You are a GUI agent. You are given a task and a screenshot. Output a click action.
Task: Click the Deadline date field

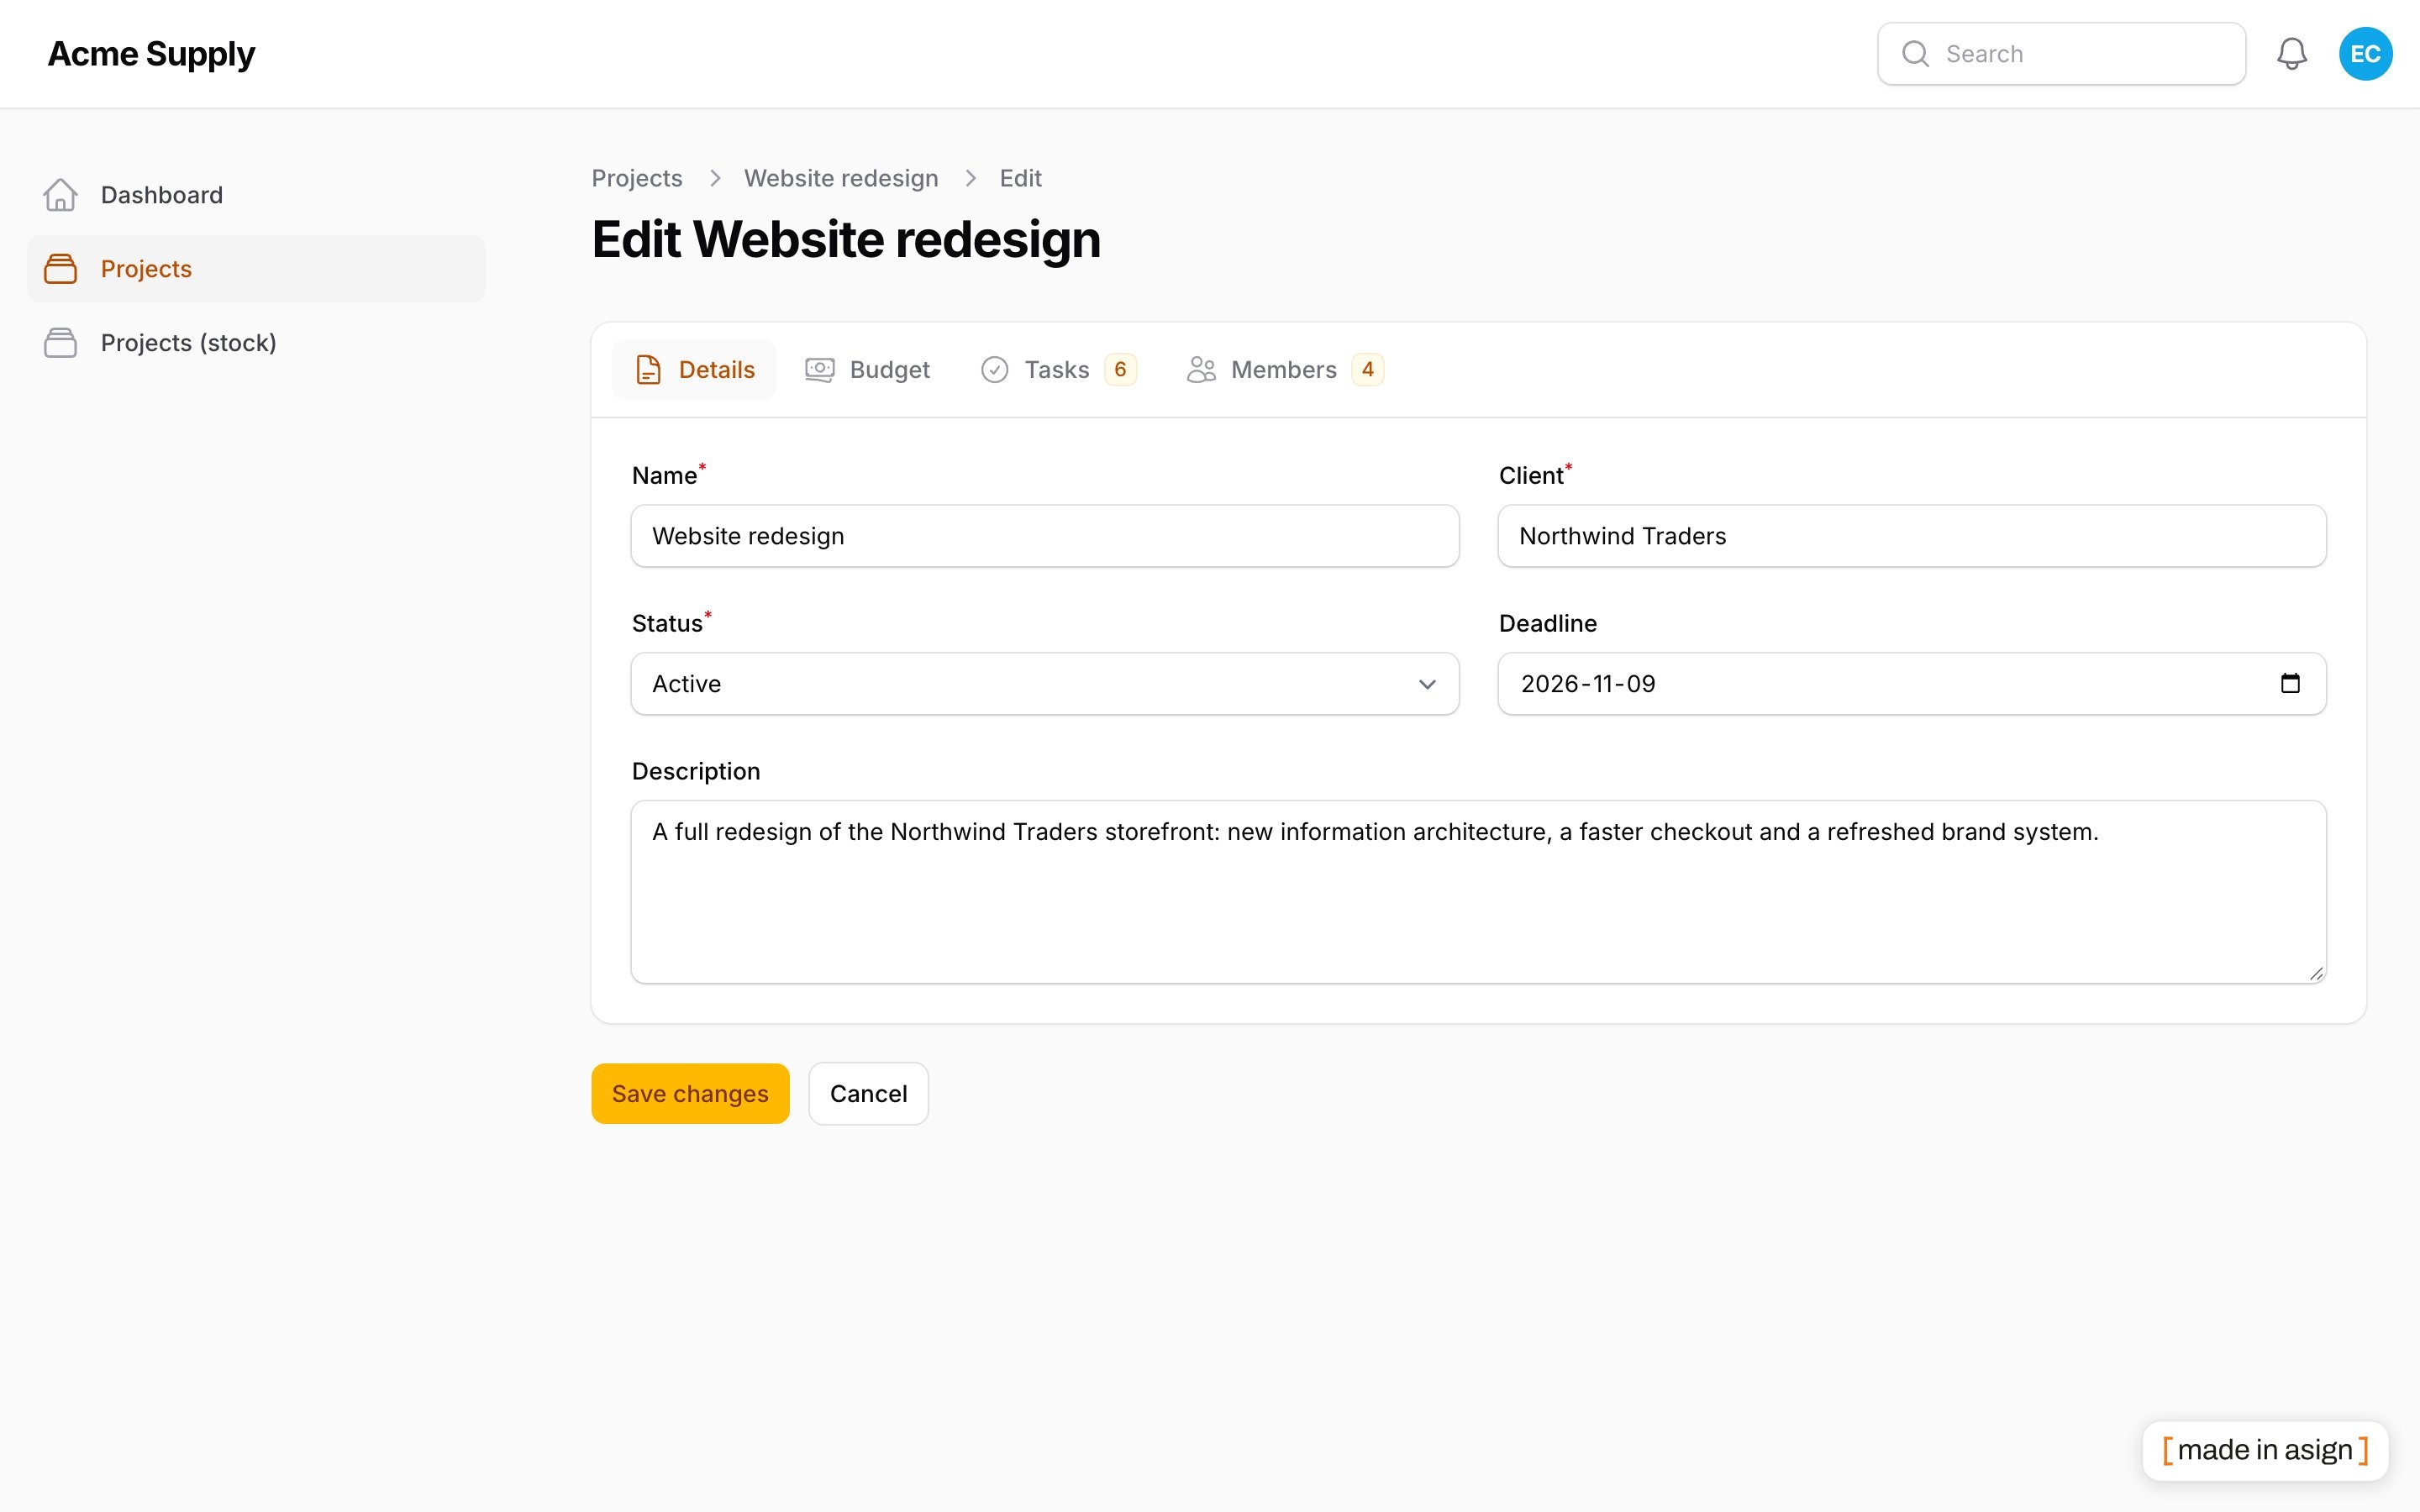point(1912,684)
